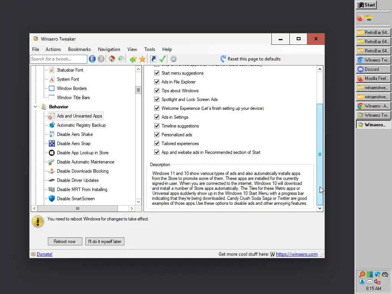Click the Search for a tweak field
Screen dimensions: 392x294
[x=59, y=59]
